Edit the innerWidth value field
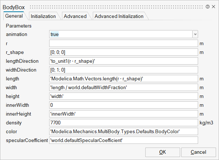The width and height of the screenshot is (219, 160). pos(124,105)
